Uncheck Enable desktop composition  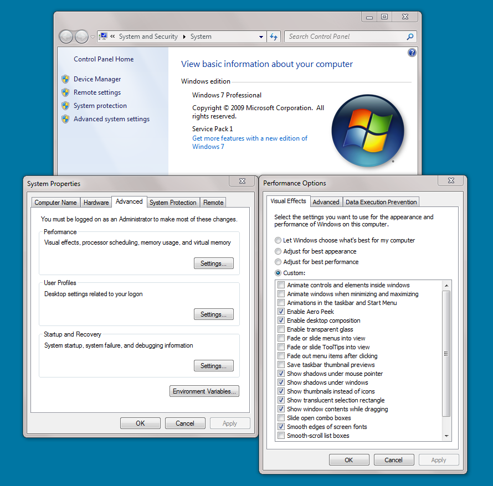pos(281,320)
